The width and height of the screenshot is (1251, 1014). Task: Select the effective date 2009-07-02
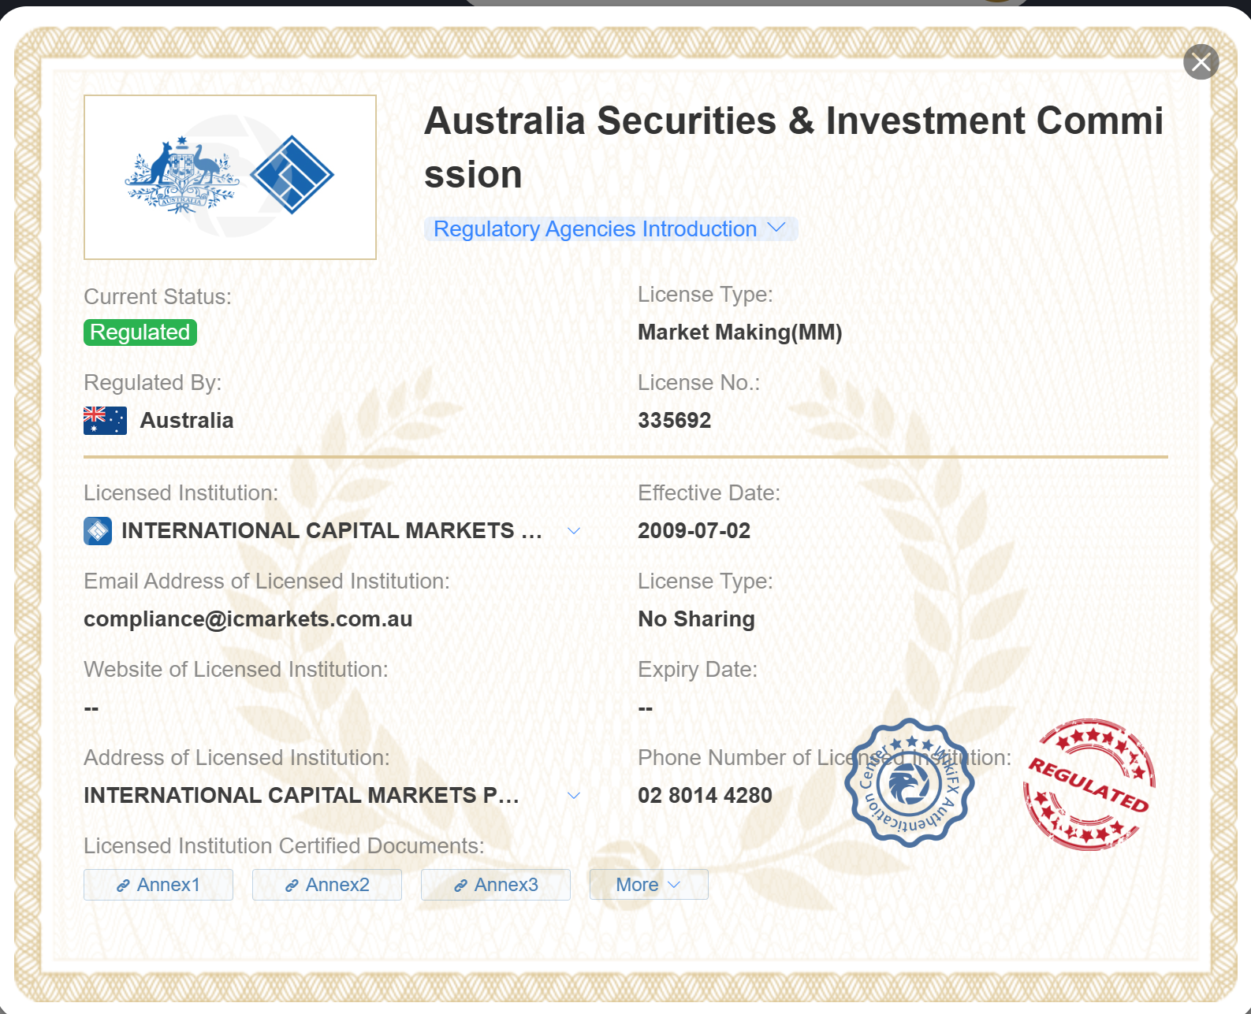click(694, 531)
